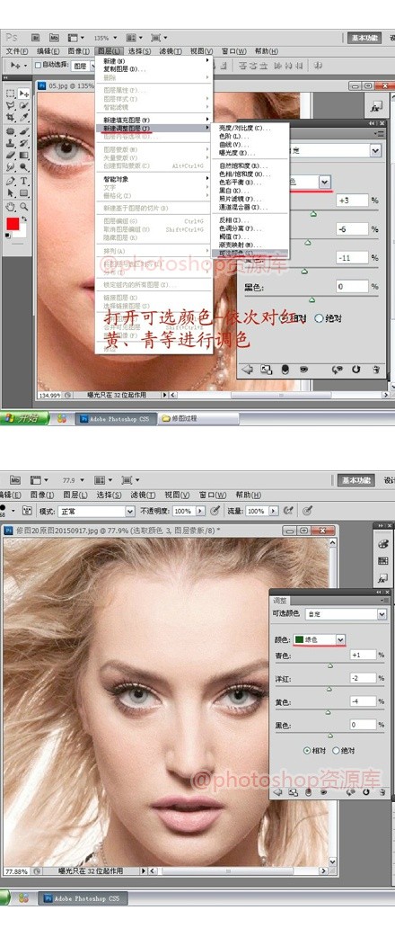Open 滤镜(T) menu above 修图20原图 window
395x946 pixels.
(144, 495)
